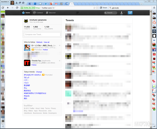Open the chat bubbles icon in toolbar
The image size is (157, 129).
pyautogui.click(x=20, y=3)
